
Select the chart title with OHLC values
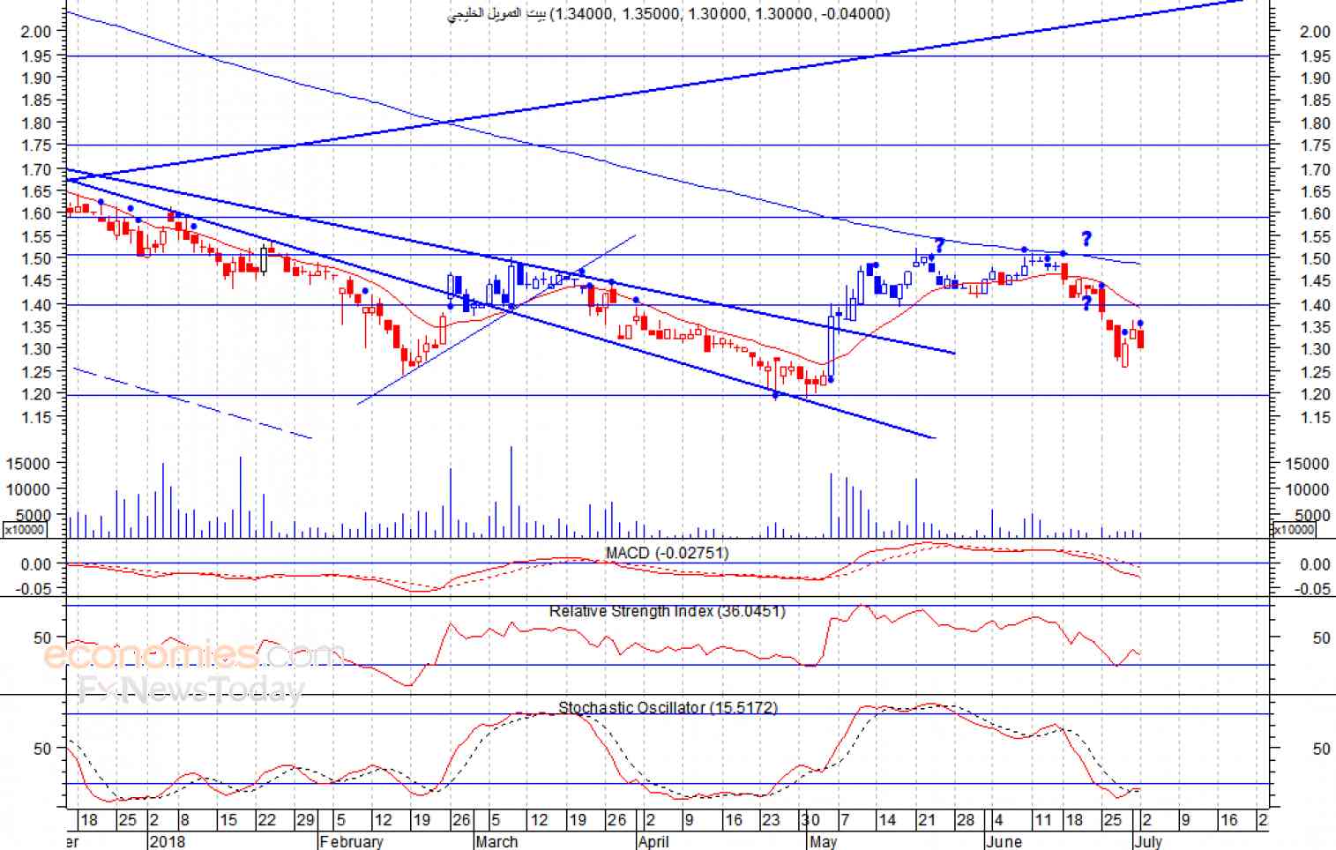(x=669, y=13)
